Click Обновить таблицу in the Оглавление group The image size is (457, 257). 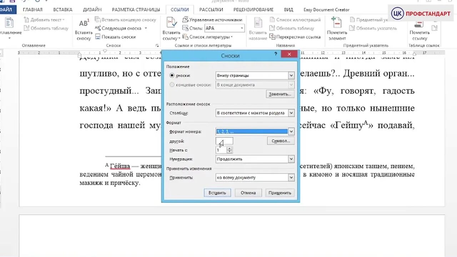tap(46, 28)
